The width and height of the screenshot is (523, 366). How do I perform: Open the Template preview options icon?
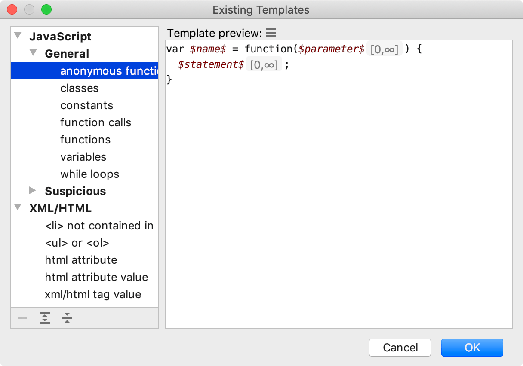271,33
